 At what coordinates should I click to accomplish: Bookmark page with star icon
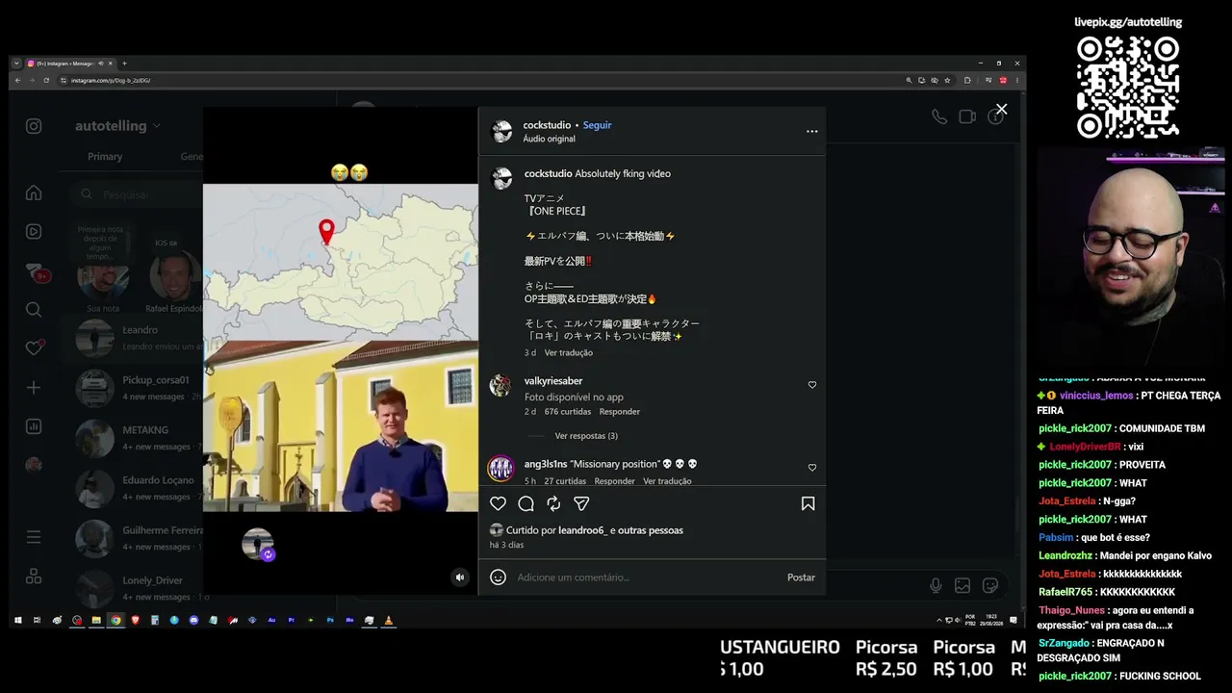tap(948, 80)
